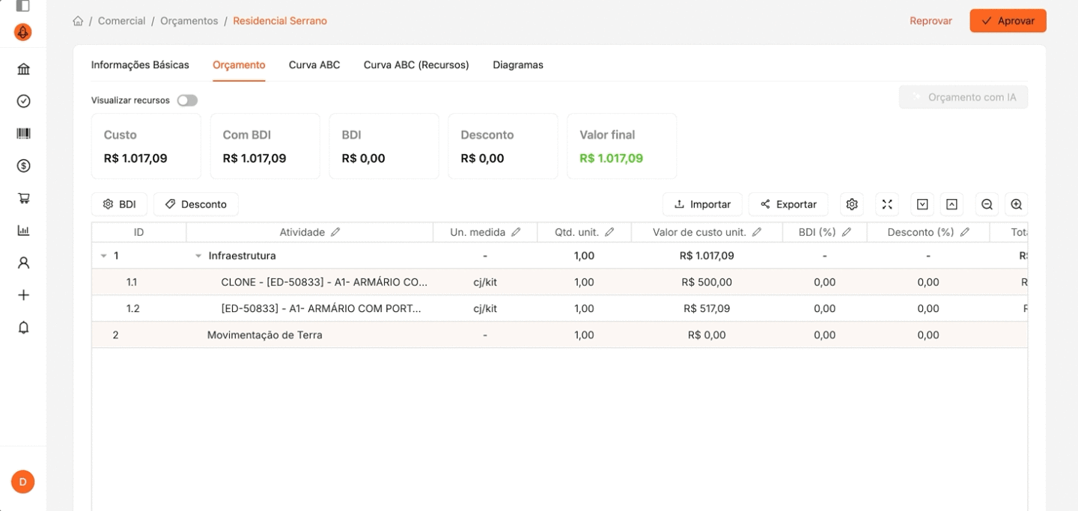Image resolution: width=1078 pixels, height=511 pixels.
Task: Click the expand all rows icon
Action: [x=922, y=204]
